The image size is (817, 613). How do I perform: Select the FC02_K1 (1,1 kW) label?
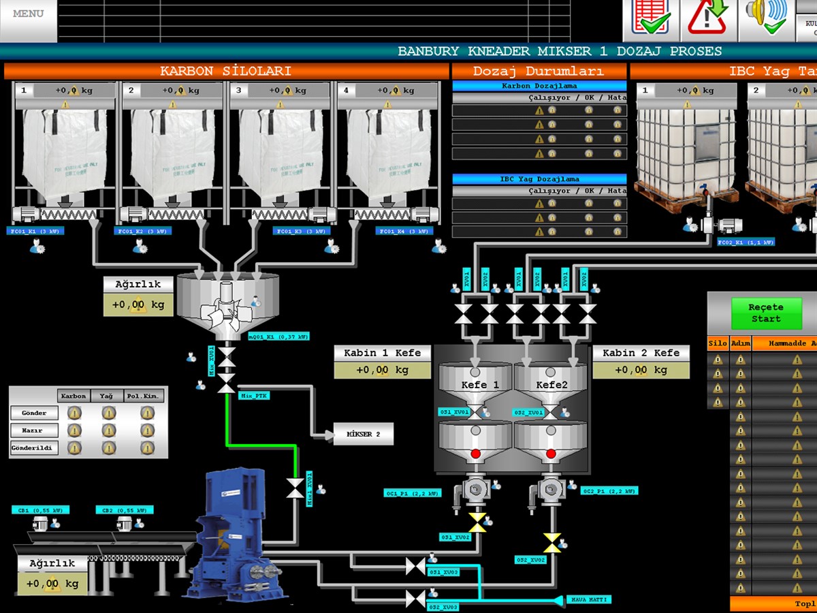click(x=746, y=242)
